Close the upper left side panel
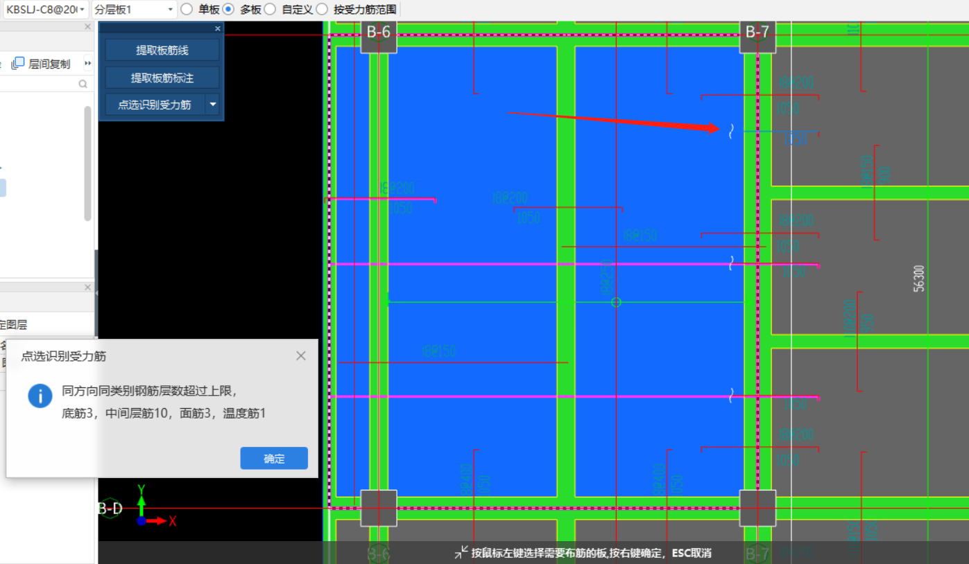 click(x=88, y=27)
